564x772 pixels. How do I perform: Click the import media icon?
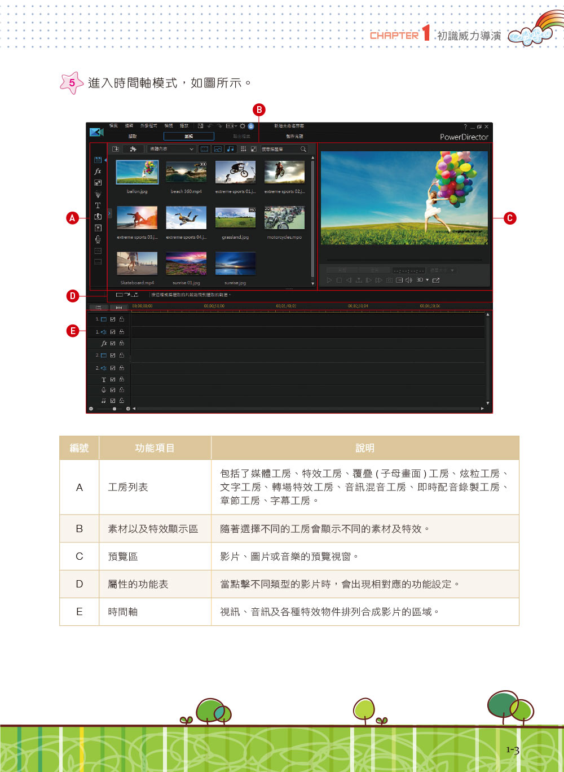tap(116, 149)
